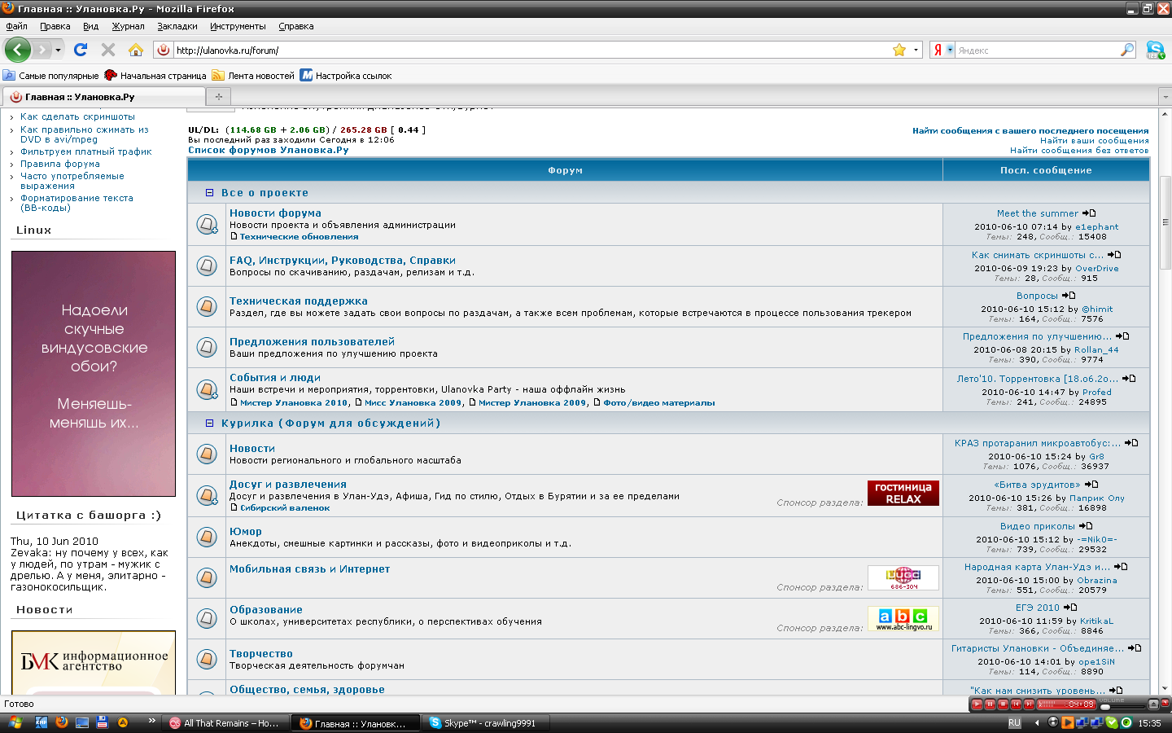Open the Yandex search engine dropdown
Viewport: 1172px width, 733px height.
pyautogui.click(x=950, y=50)
